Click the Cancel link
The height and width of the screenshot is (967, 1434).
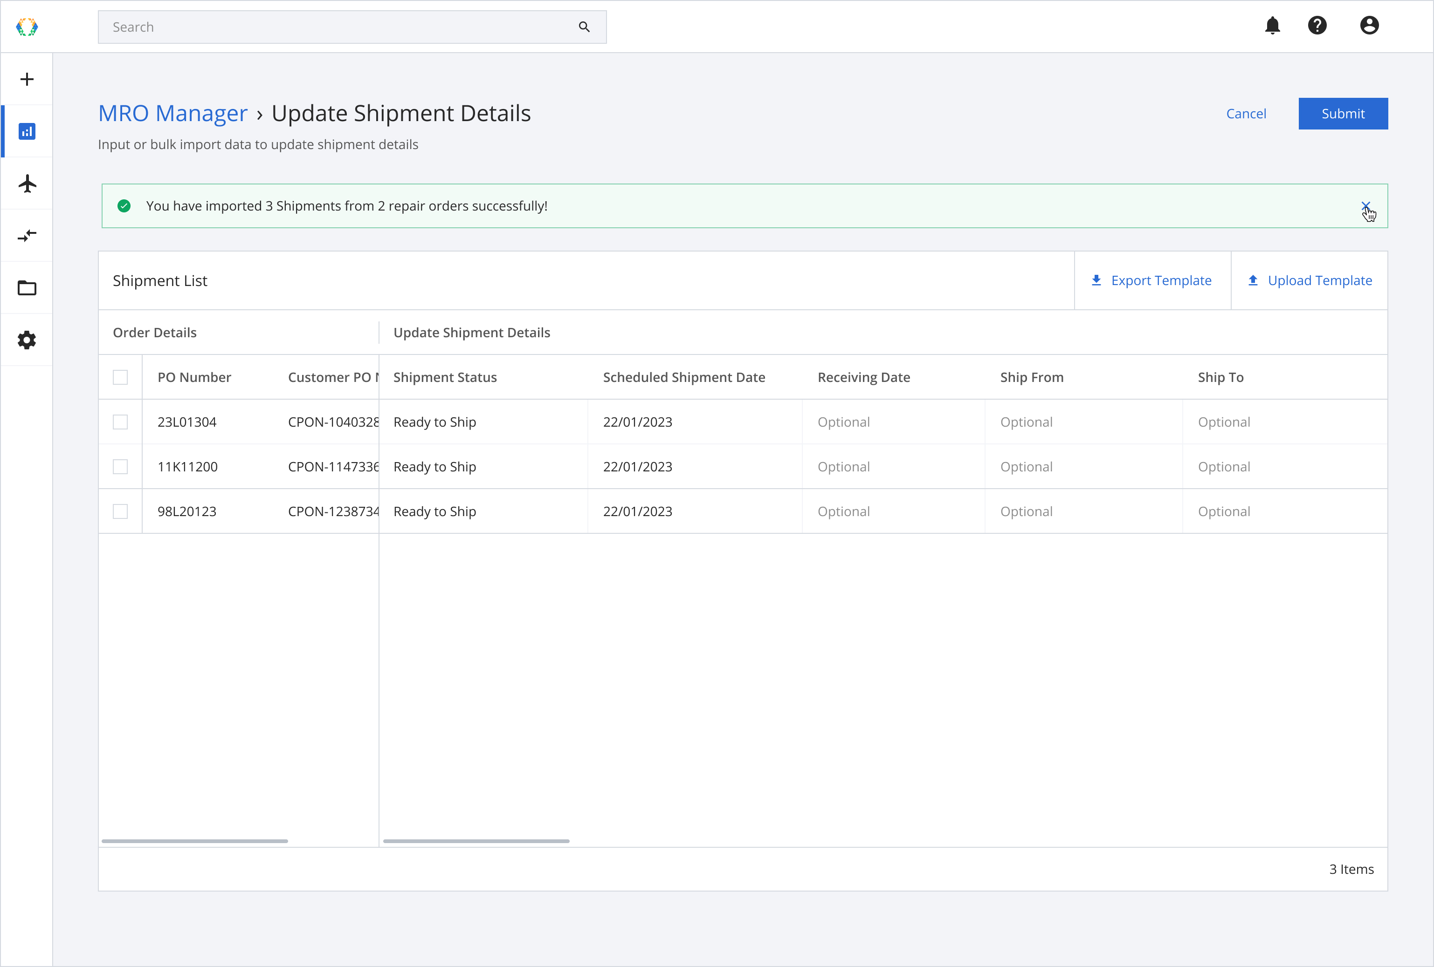(1246, 114)
